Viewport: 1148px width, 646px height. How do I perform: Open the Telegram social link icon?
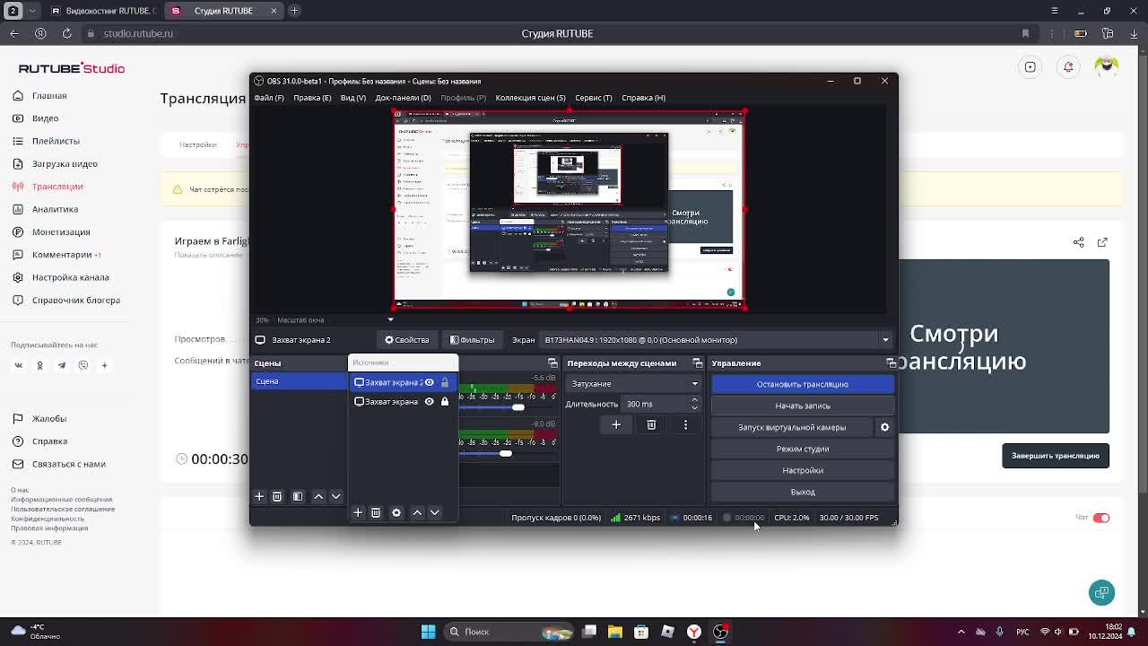coord(62,365)
